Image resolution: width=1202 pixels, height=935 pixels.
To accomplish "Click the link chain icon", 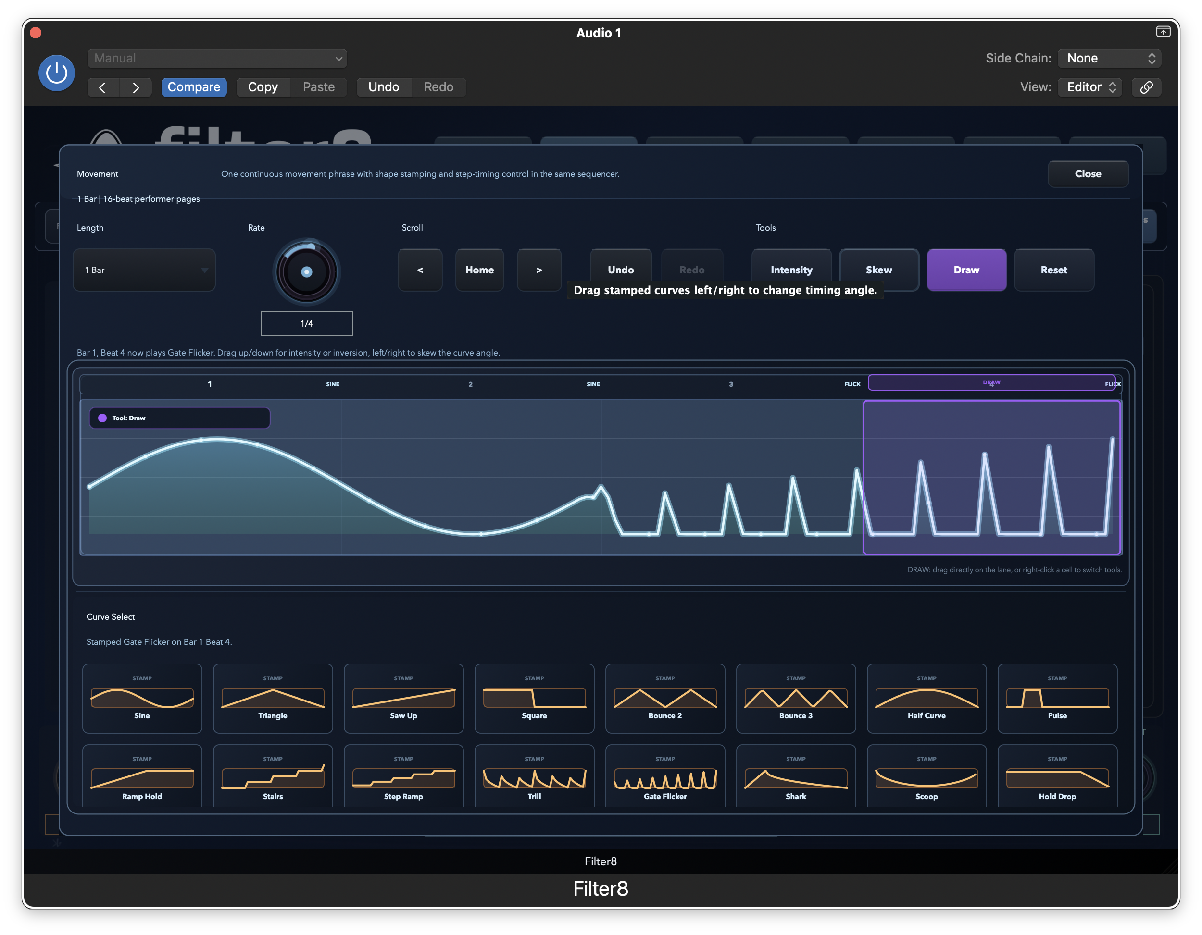I will pos(1146,87).
